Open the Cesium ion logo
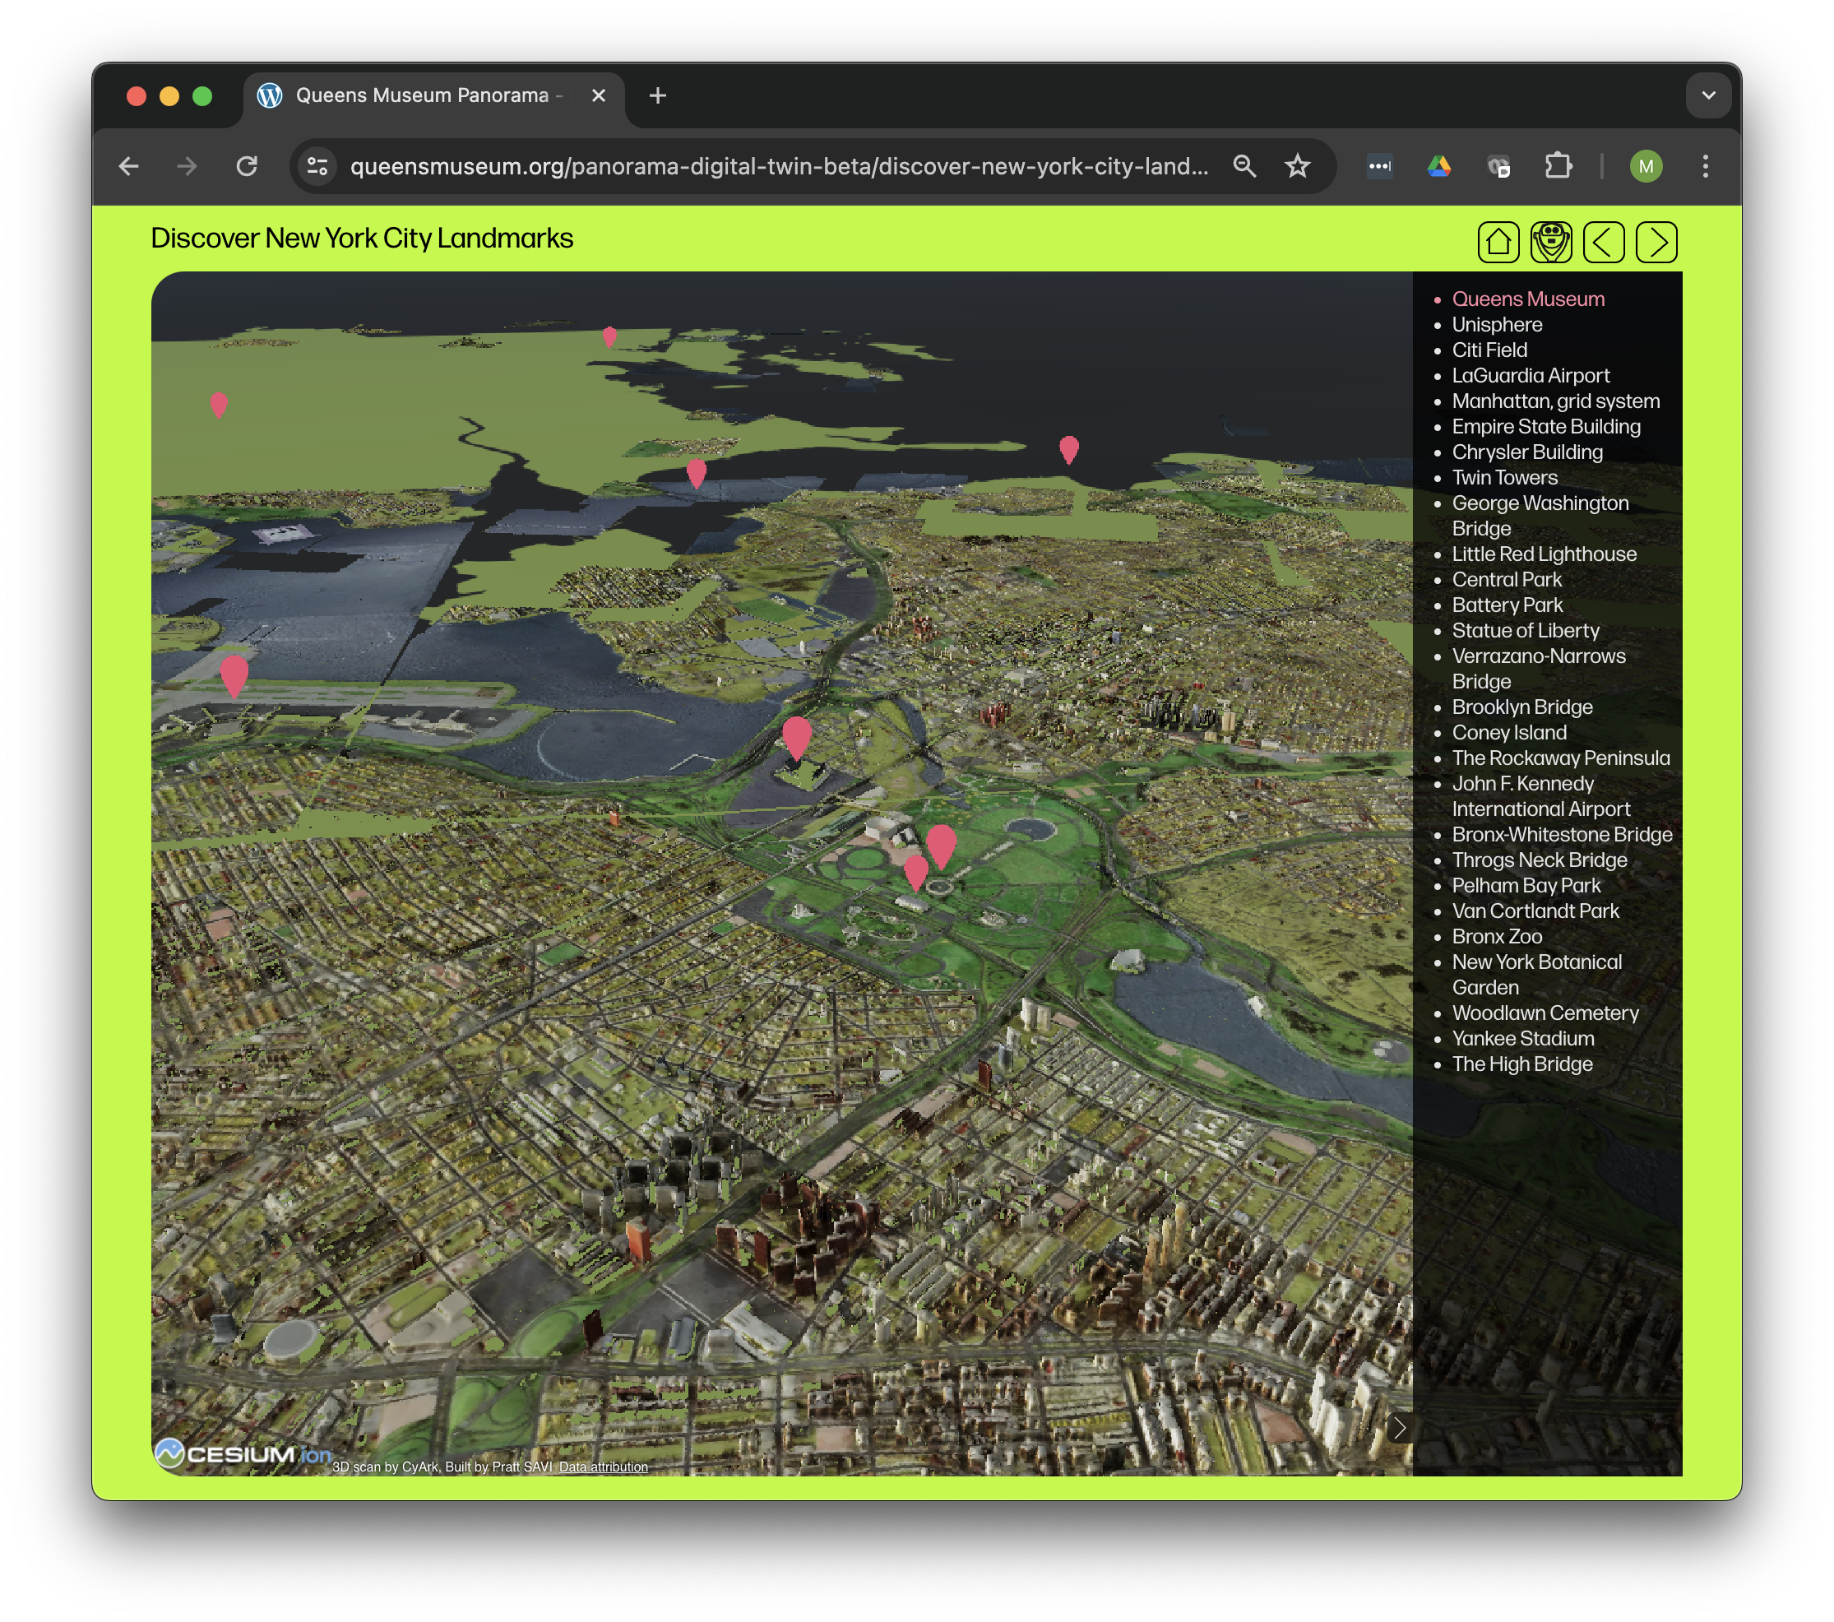1834x1622 pixels. (244, 1453)
